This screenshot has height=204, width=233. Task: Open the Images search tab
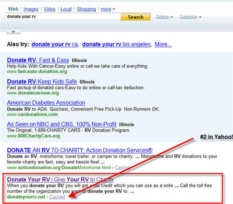(31, 9)
